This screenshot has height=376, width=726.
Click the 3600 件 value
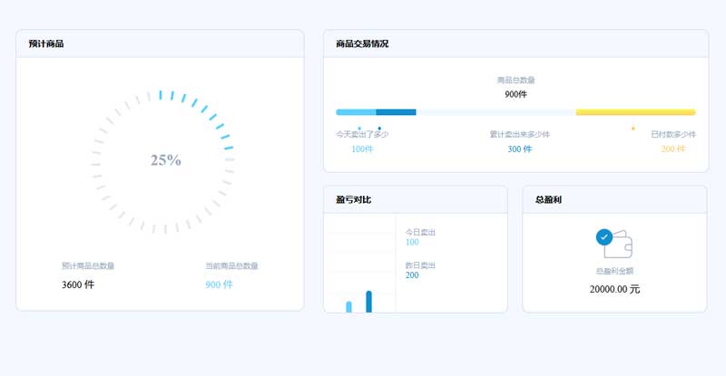78,284
